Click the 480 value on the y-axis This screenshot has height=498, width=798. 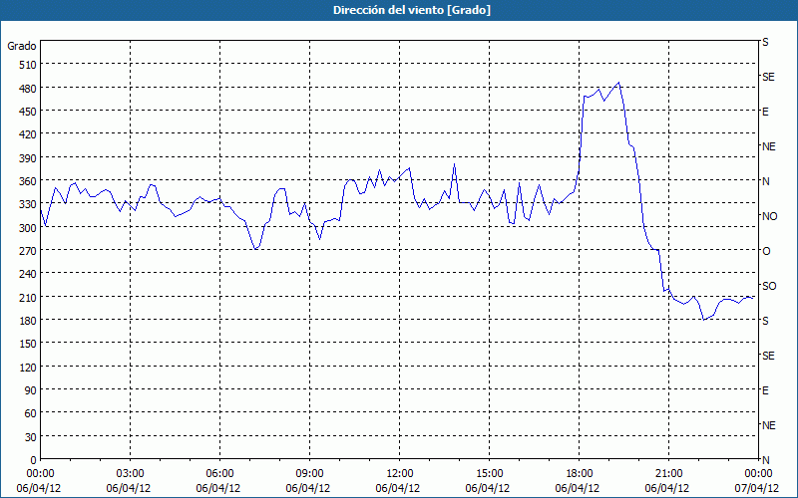(29, 89)
